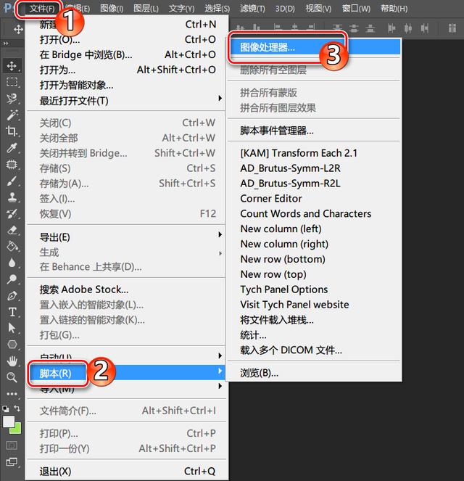
Task: Toggle Quick Mask mode icon
Action: [12, 445]
